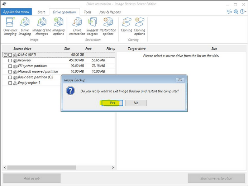Image resolution: width=248 pixels, height=186 pixels.
Task: Select Image of the changes
Action: (x=42, y=27)
